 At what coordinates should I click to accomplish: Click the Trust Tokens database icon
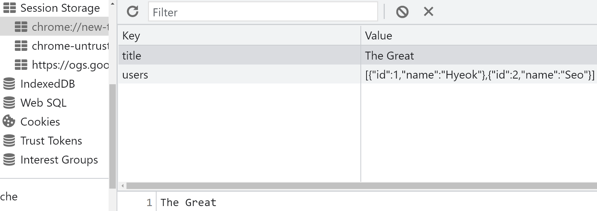tap(9, 140)
